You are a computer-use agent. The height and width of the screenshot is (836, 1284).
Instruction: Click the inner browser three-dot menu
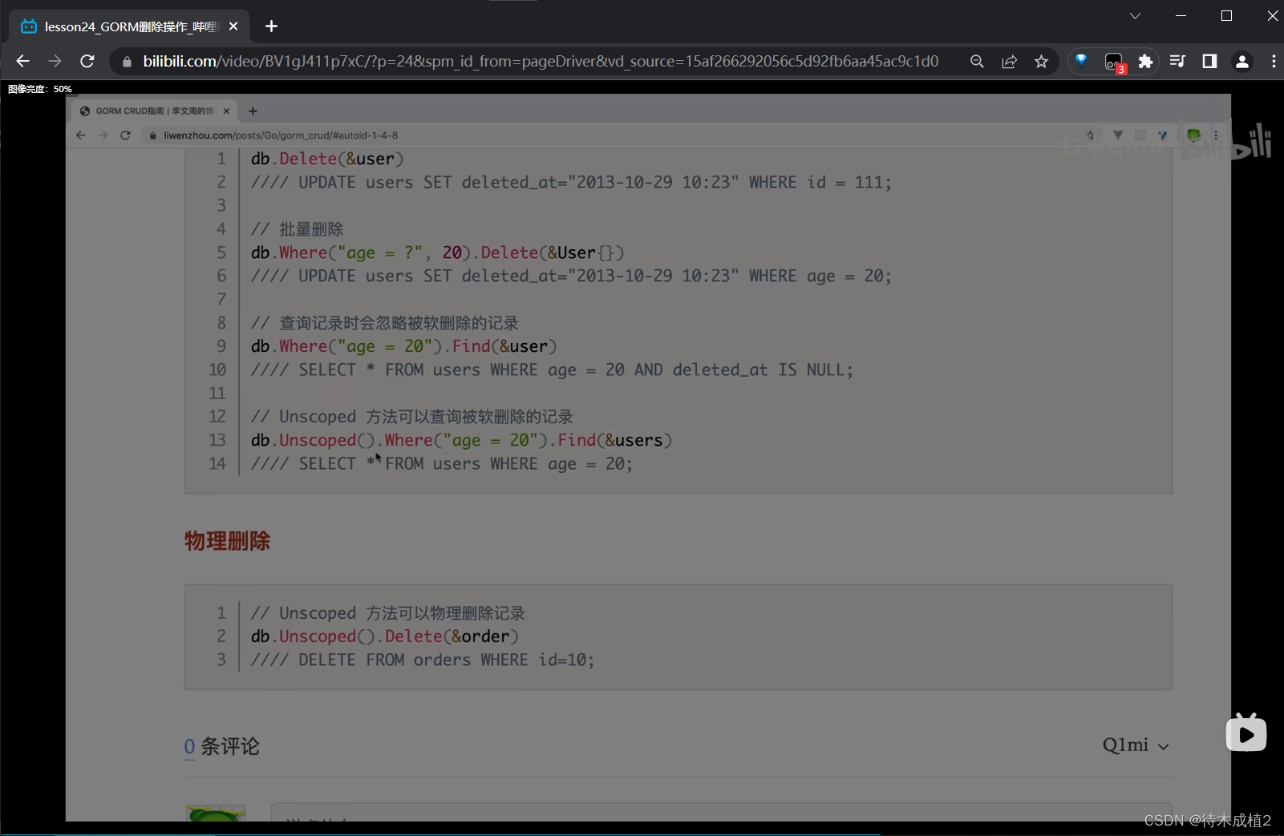pyautogui.click(x=1217, y=135)
